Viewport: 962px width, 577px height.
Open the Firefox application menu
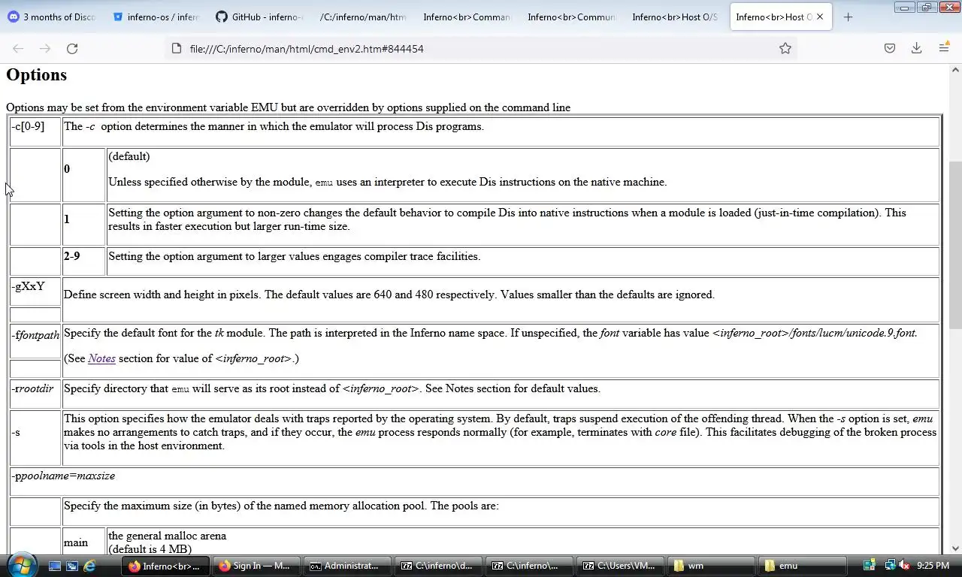click(x=944, y=48)
